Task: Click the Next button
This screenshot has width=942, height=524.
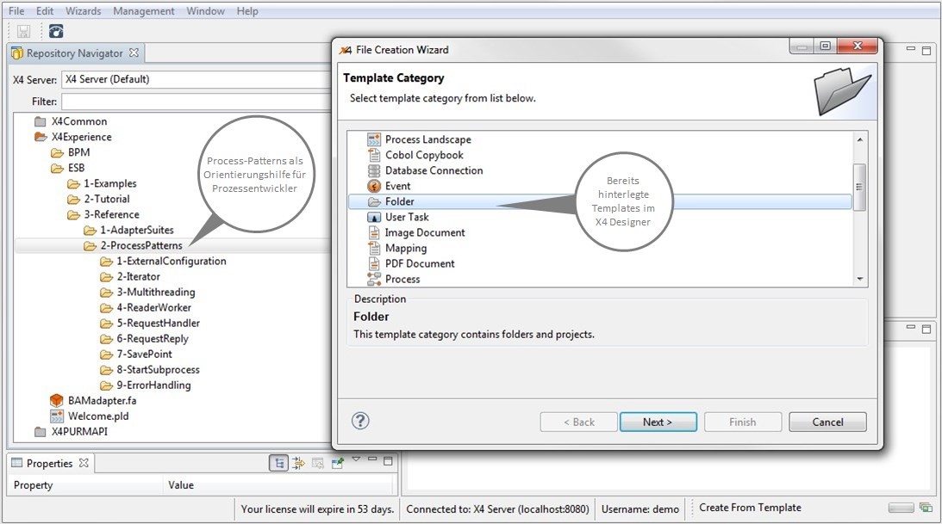Action: pos(657,422)
